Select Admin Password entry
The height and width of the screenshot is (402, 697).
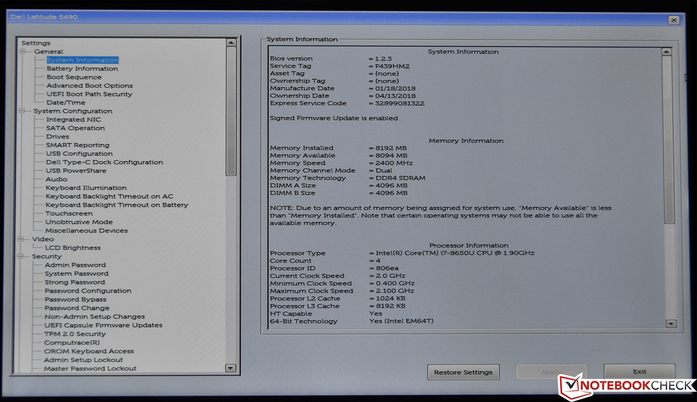[75, 265]
